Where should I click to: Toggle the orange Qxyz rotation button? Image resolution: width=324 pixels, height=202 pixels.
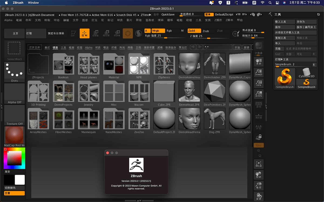pos(259,145)
